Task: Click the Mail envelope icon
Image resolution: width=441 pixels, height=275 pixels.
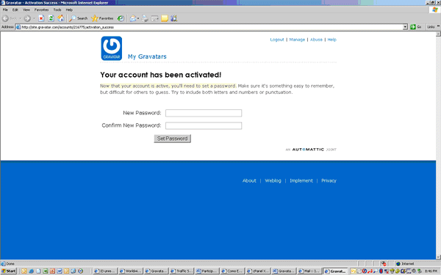Action: click(x=133, y=18)
